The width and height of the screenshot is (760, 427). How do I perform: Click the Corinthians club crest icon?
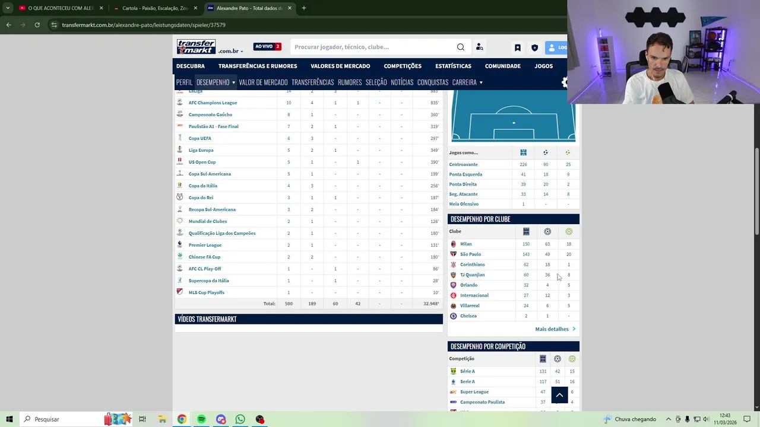pos(454,265)
